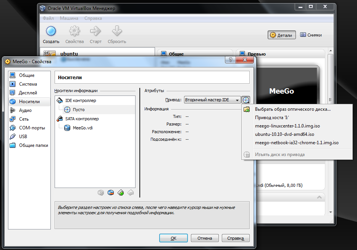The width and height of the screenshot is (357, 250).
Task: Choose Выбрать образ оптического диска menu entry
Action: point(292,110)
